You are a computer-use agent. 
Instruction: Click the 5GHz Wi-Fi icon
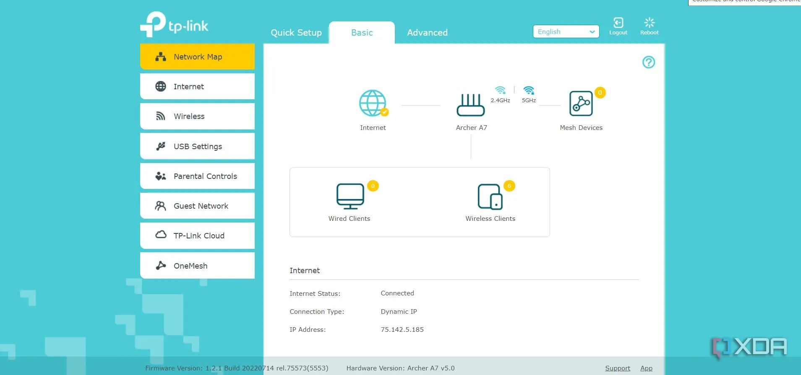529,90
